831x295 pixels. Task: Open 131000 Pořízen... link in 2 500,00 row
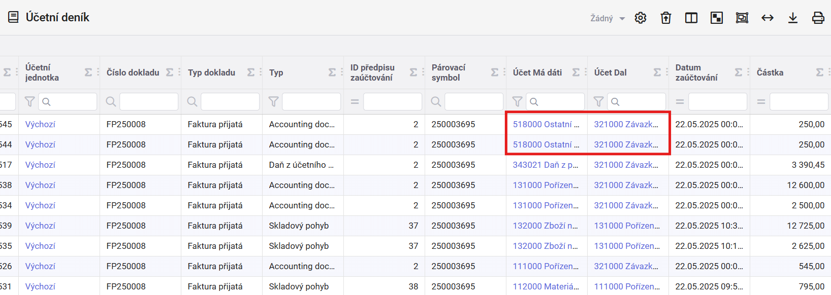546,205
